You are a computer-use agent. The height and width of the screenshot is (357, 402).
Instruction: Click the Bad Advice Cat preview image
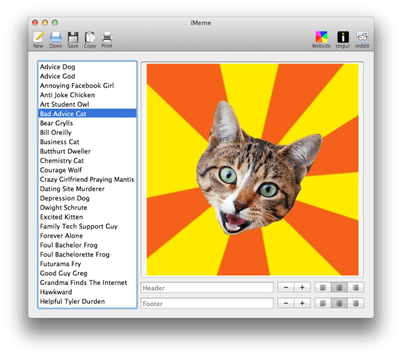[x=253, y=169]
